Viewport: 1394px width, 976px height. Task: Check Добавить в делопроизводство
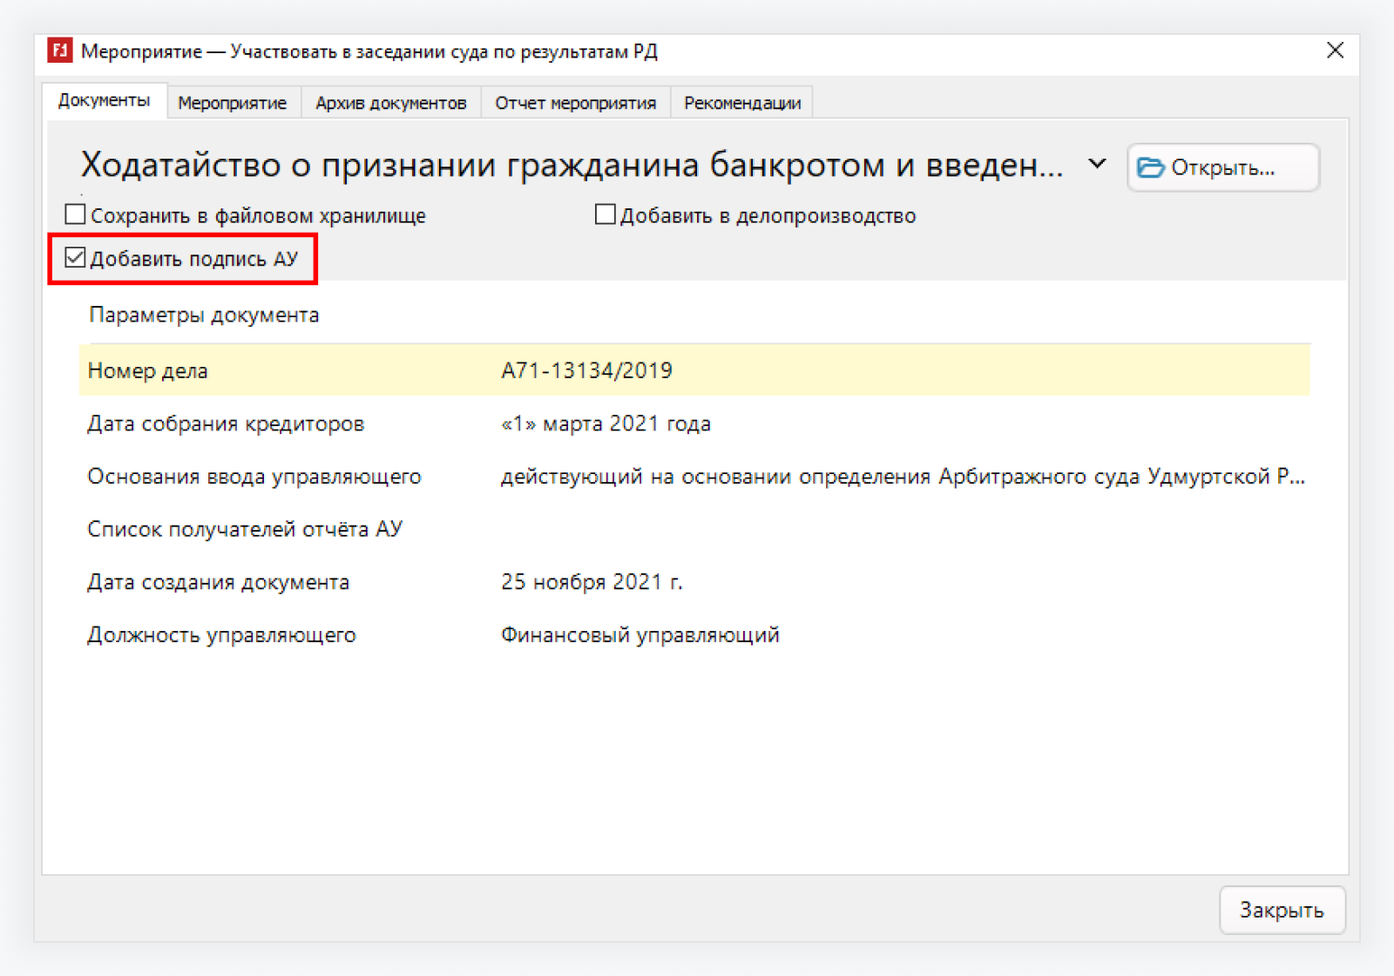[606, 214]
